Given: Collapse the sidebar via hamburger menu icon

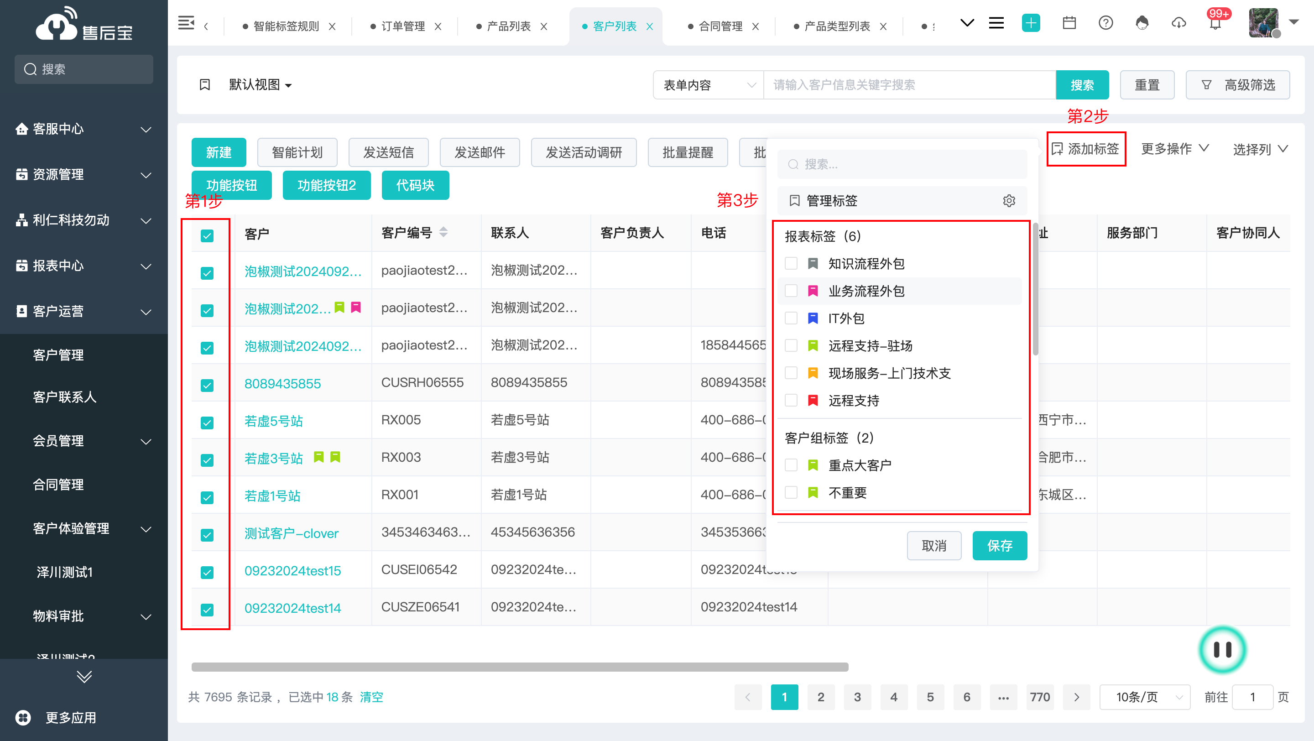Looking at the screenshot, I should tap(186, 23).
